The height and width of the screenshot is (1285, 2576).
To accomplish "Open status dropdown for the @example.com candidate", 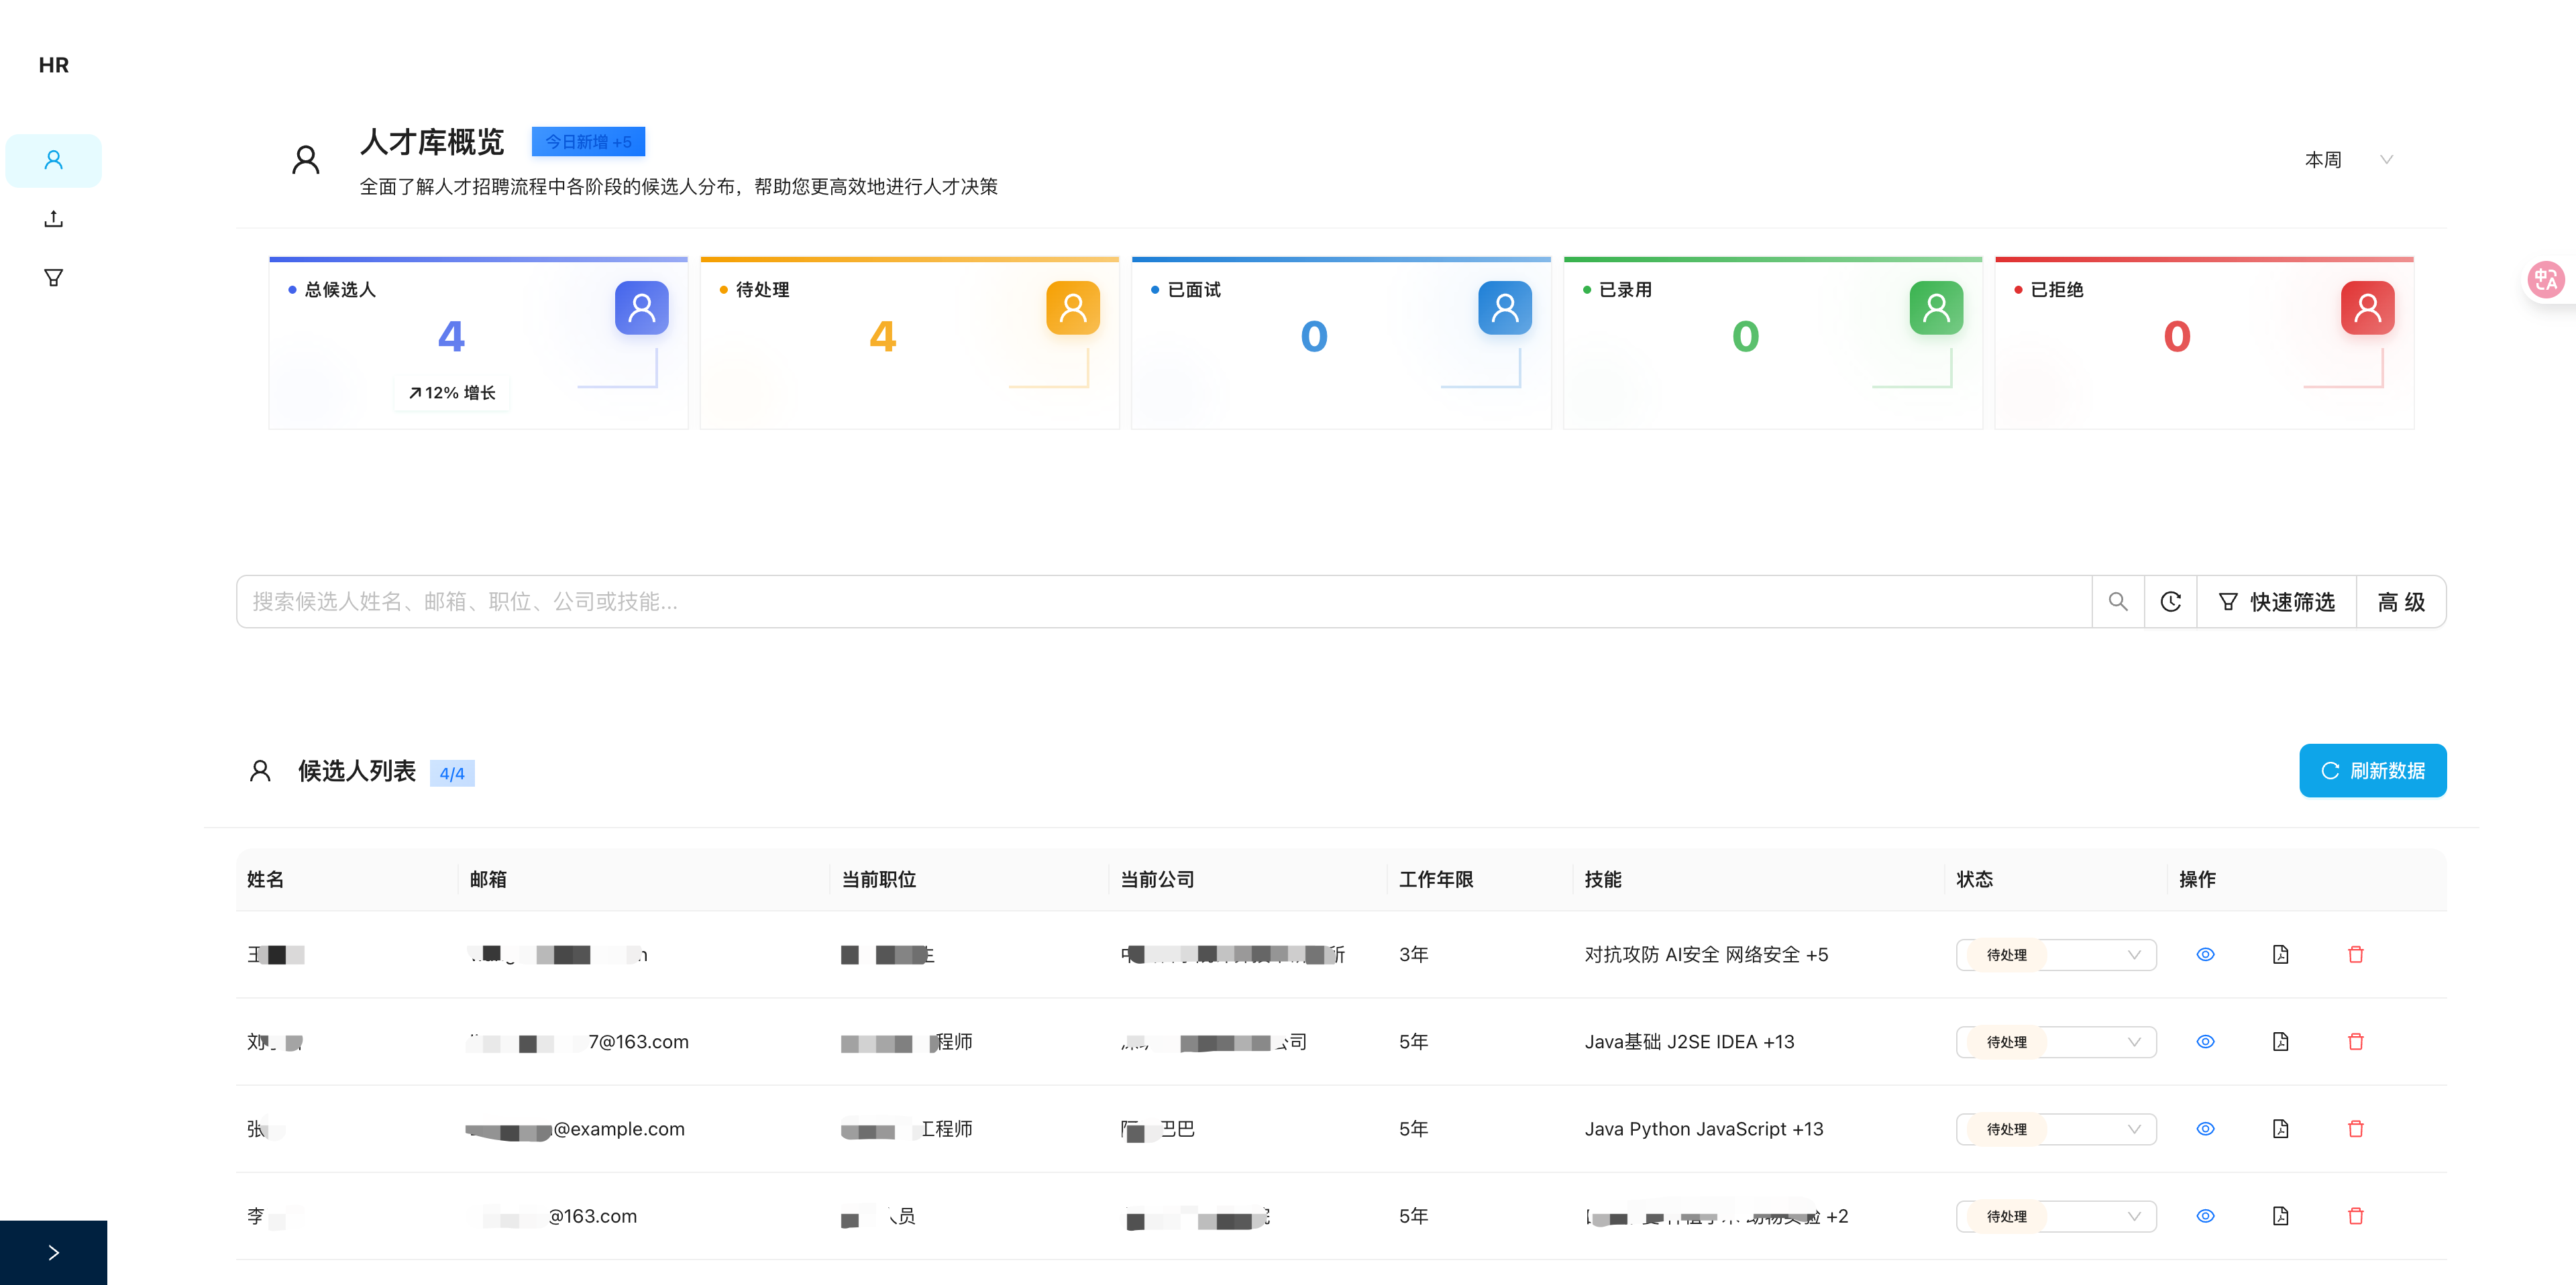I will click(x=2056, y=1129).
